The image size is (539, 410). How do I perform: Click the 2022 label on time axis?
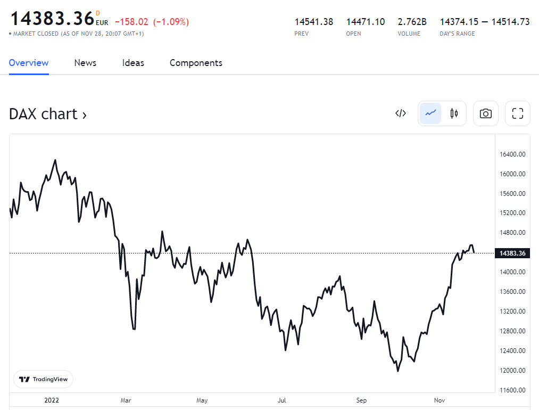(52, 400)
